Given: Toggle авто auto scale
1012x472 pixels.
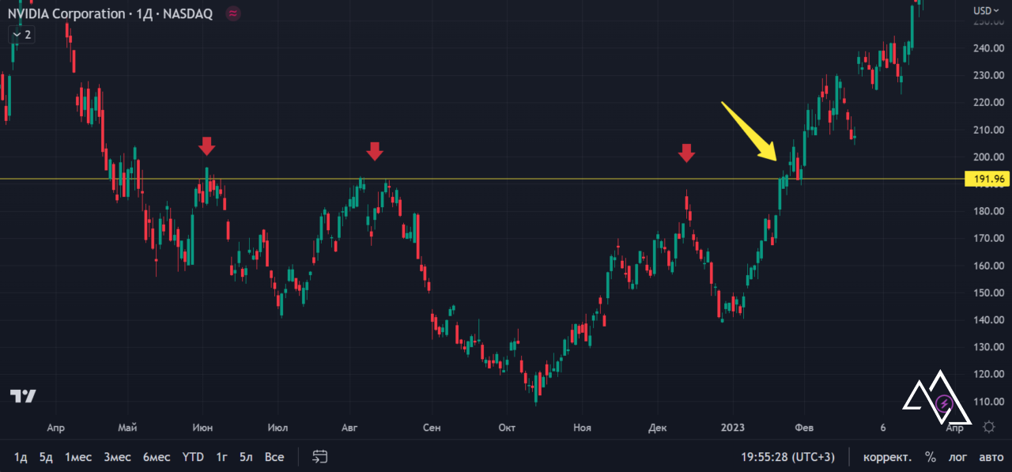Looking at the screenshot, I should point(991,457).
